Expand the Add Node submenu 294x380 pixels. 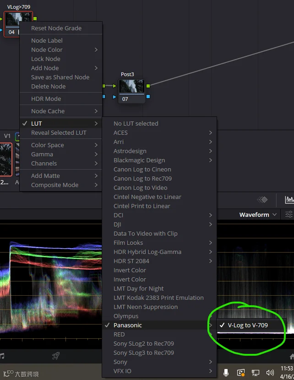60,68
